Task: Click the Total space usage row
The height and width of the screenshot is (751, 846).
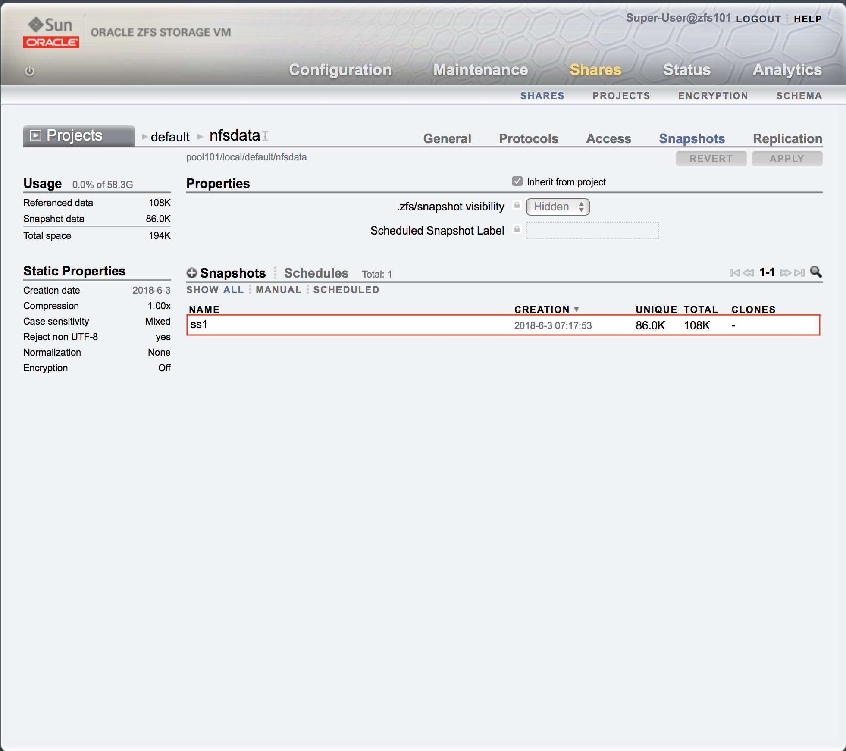Action: point(97,235)
